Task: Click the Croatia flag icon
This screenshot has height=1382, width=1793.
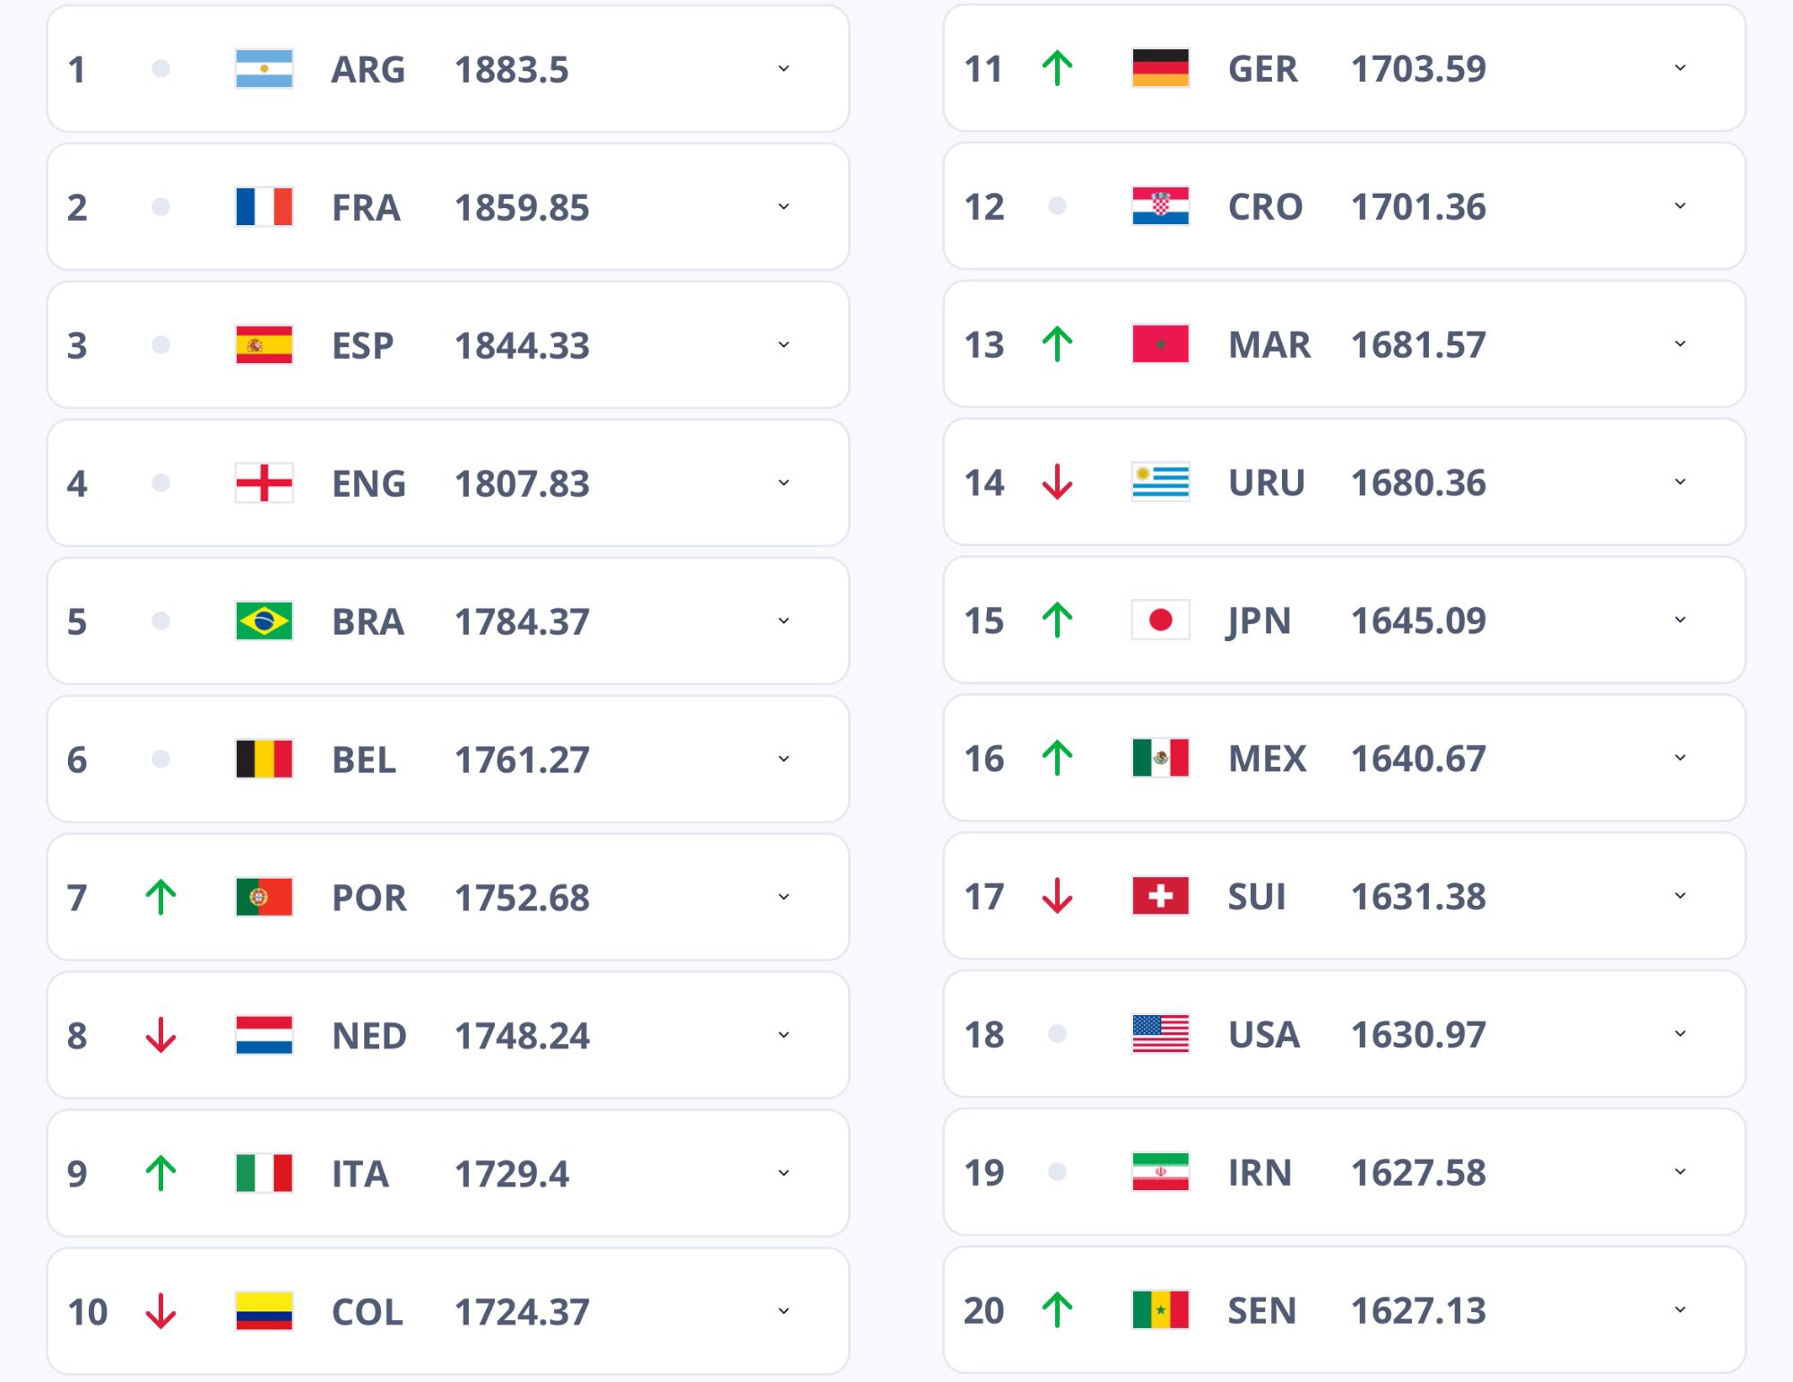Action: 1160,206
